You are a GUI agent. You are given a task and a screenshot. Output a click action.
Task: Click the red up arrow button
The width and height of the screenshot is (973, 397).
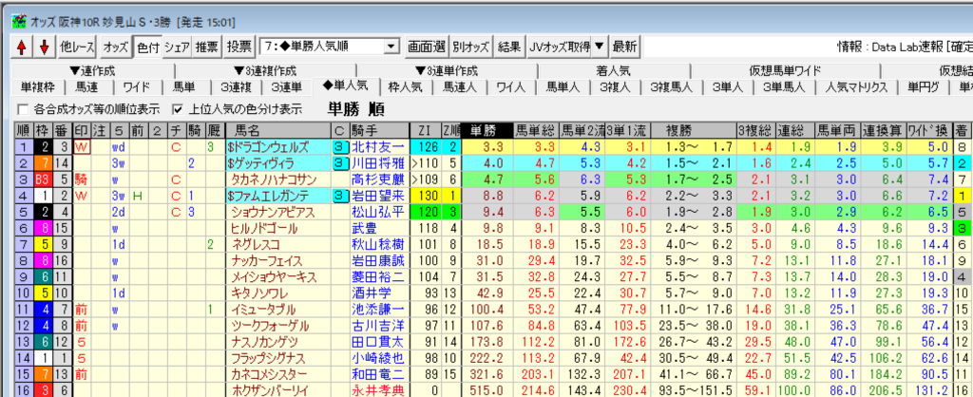(21, 46)
